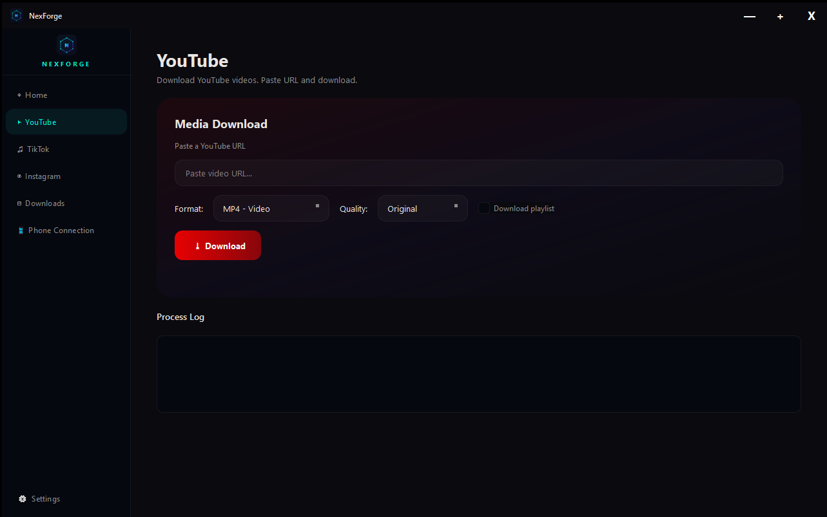
Task: Click the NexForge title bar text
Action: click(46, 16)
